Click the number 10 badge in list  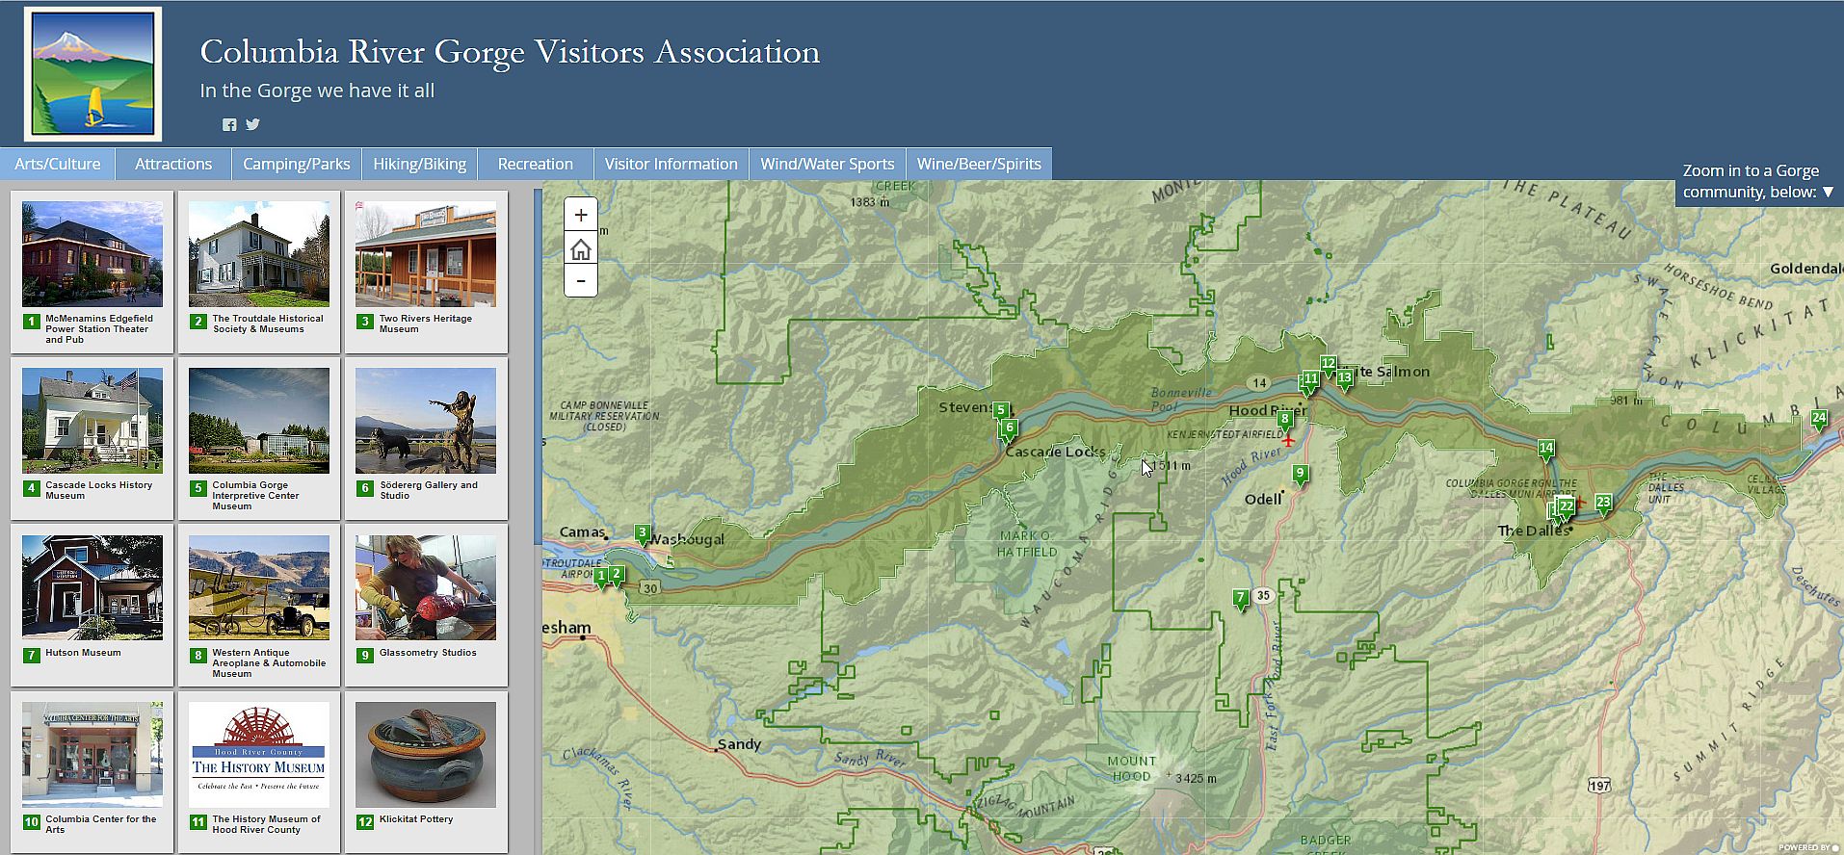tap(31, 822)
